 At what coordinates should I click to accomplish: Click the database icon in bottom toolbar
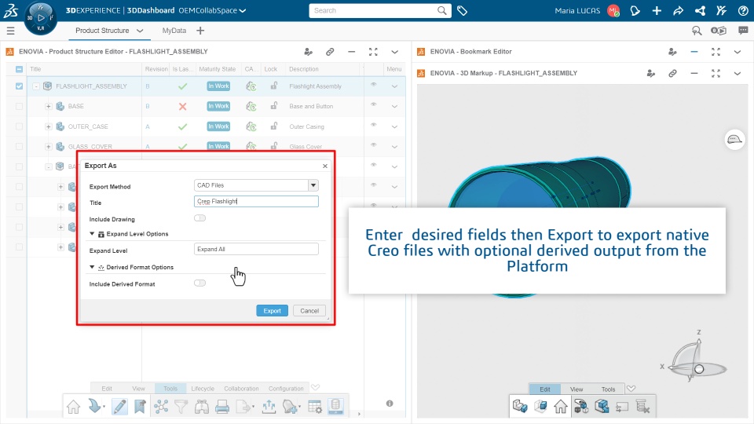pos(335,406)
